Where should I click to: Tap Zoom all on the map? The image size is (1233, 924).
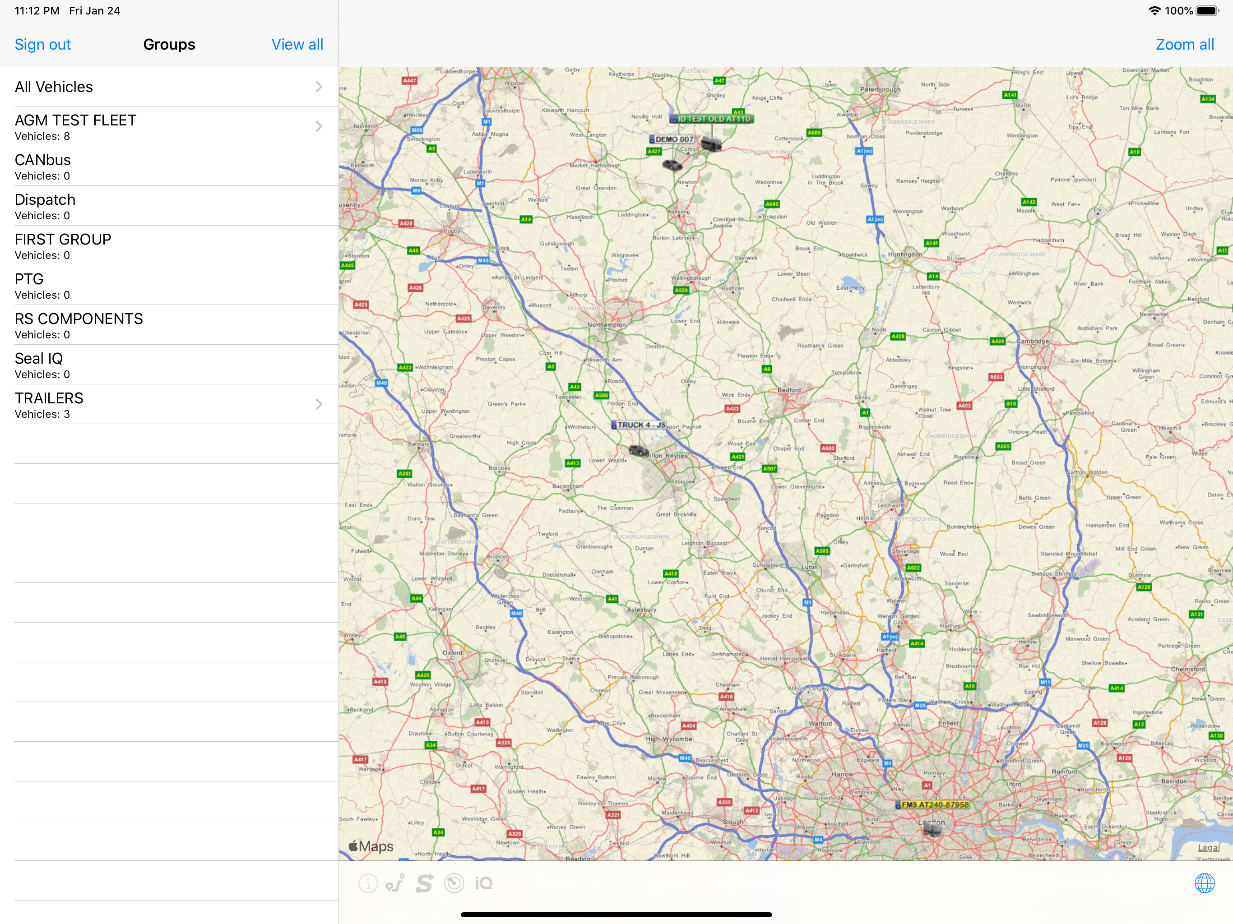1185,45
